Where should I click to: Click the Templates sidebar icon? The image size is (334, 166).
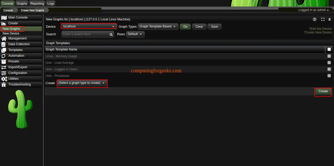coord(4,50)
